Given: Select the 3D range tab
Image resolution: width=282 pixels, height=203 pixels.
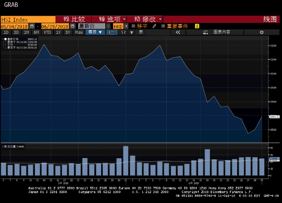Looking at the screenshot, I should pyautogui.click(x=16, y=32).
